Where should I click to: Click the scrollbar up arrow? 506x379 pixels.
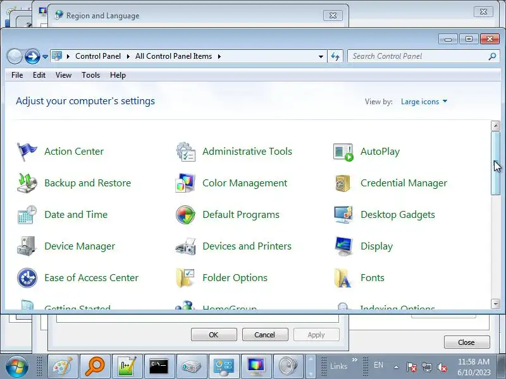tap(495, 126)
